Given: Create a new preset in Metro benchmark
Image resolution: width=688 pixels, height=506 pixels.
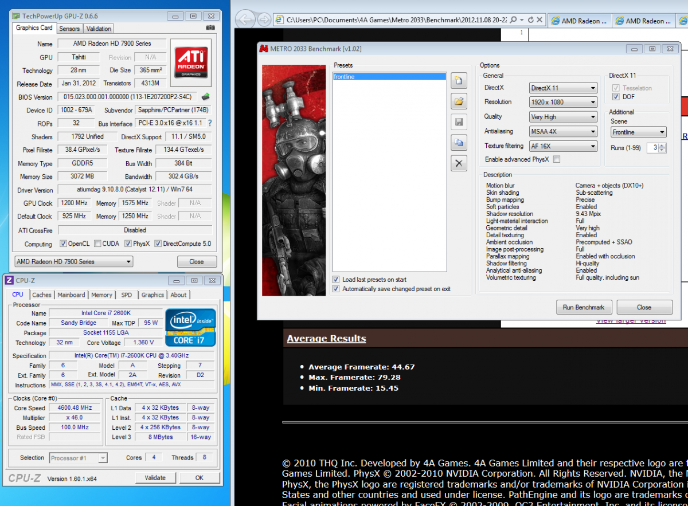Looking at the screenshot, I should [458, 80].
